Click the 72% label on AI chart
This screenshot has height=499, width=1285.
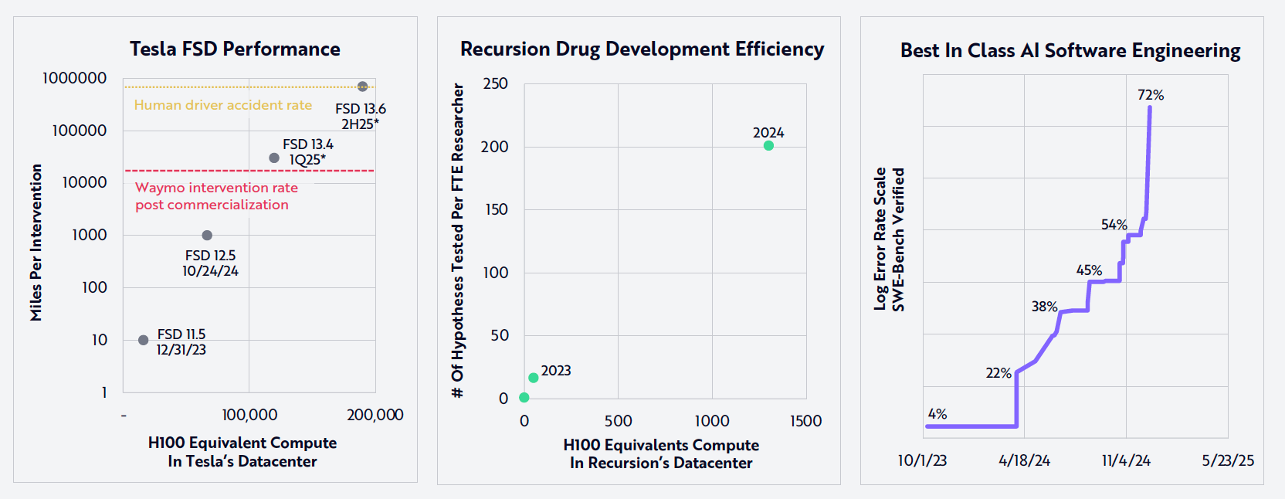point(1151,95)
